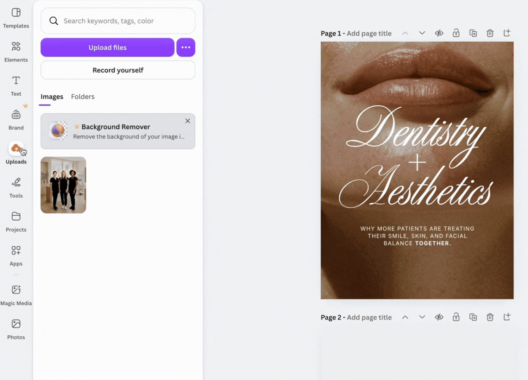Open the Text panel

16,86
